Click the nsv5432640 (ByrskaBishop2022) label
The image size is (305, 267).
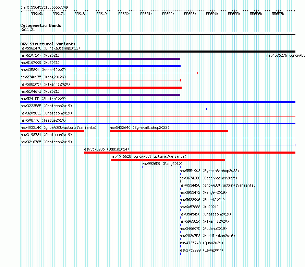tap(139, 127)
